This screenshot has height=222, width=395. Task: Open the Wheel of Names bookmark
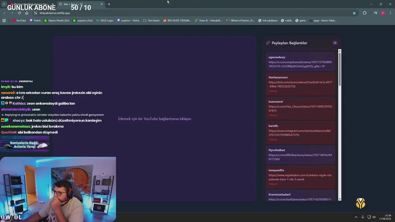click(x=240, y=21)
